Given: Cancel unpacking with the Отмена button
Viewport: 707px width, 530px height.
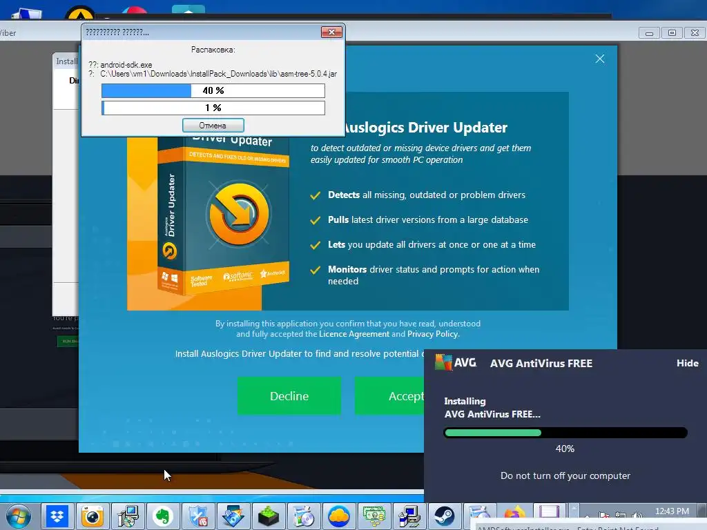Looking at the screenshot, I should (213, 126).
